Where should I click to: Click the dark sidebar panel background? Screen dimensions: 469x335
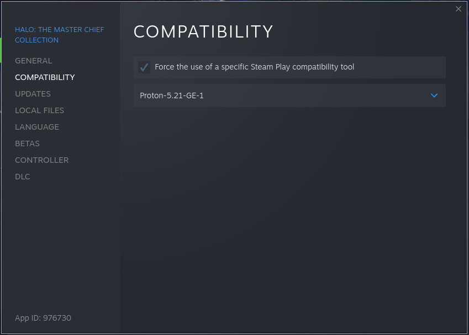pos(60,237)
